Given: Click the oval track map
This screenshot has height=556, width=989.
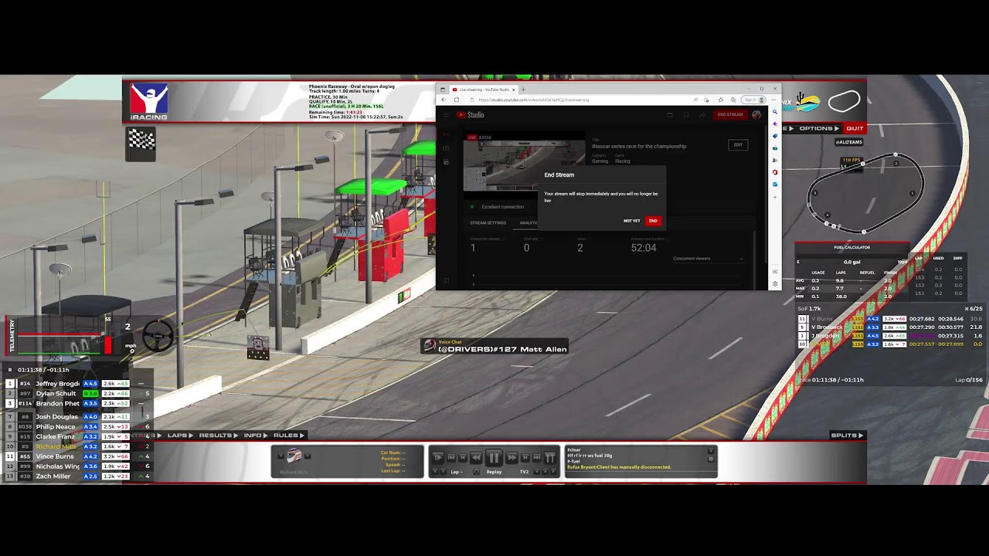Looking at the screenshot, I should (x=865, y=193).
